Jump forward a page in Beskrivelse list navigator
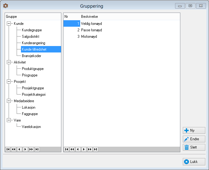 pos(90,149)
